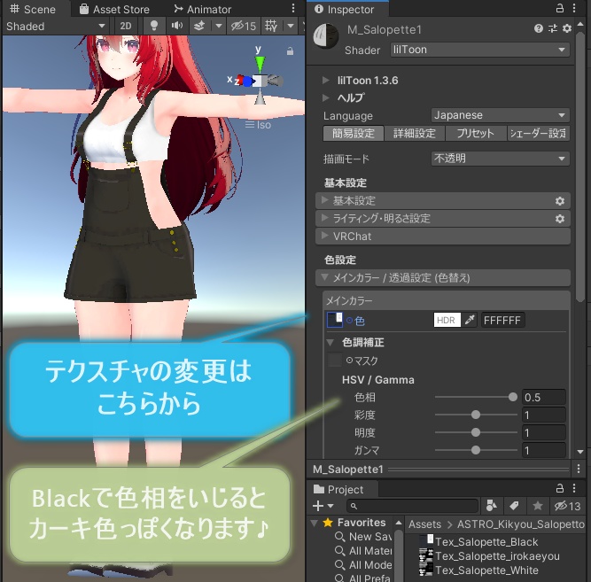
Task: Collapse メインカラー / 透過設定 section
Action: pyautogui.click(x=442, y=278)
